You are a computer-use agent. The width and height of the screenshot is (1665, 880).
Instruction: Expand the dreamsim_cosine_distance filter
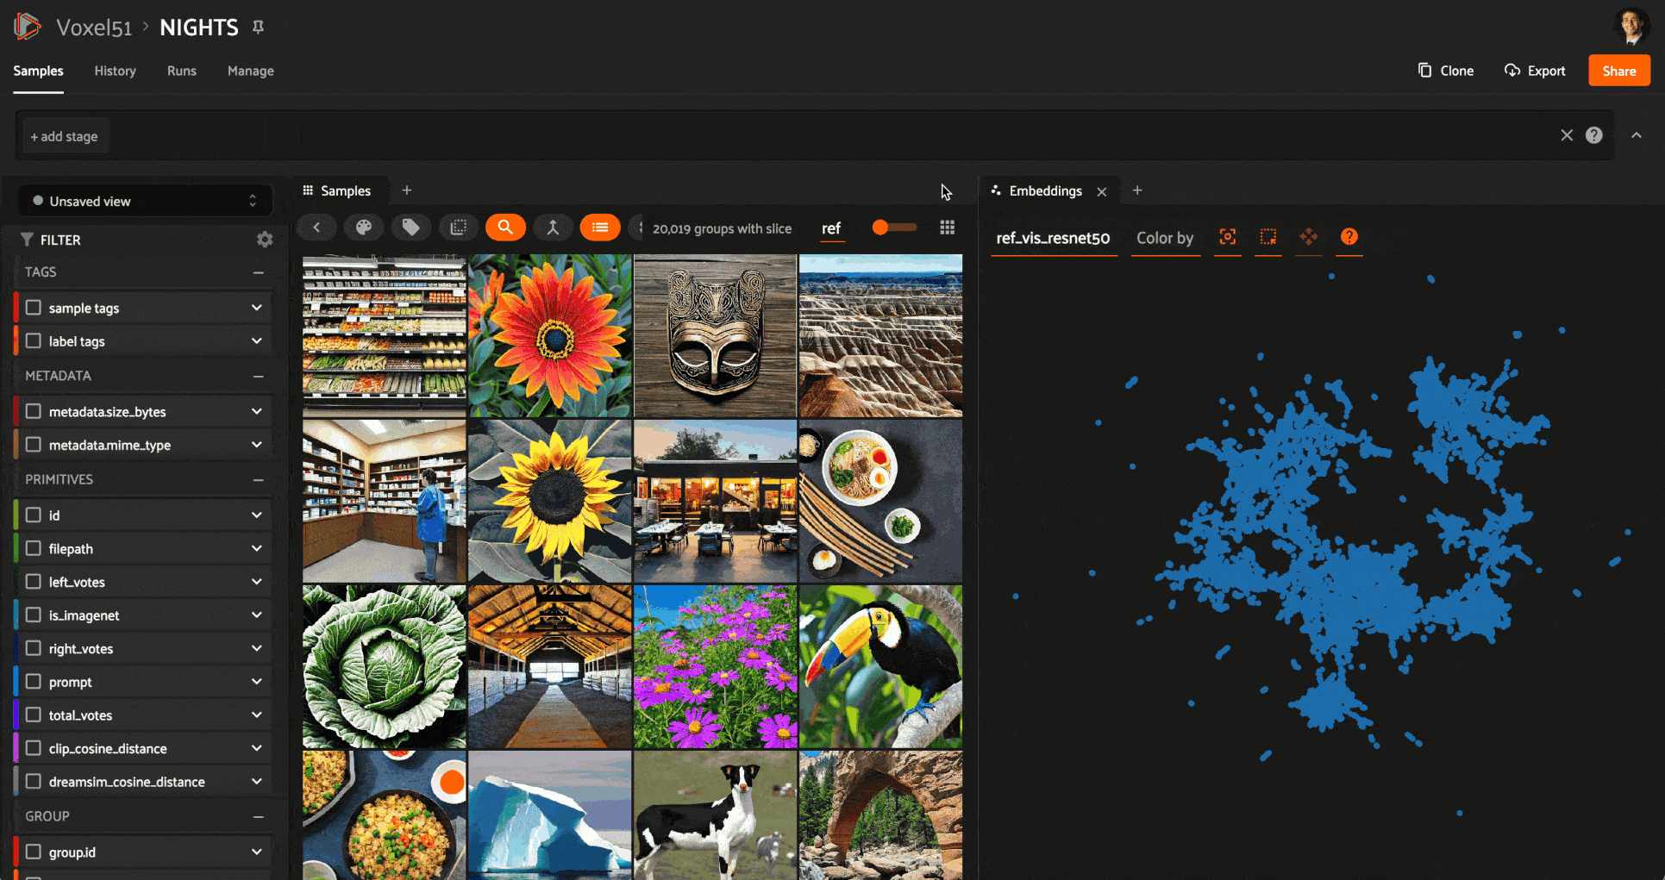coord(256,782)
